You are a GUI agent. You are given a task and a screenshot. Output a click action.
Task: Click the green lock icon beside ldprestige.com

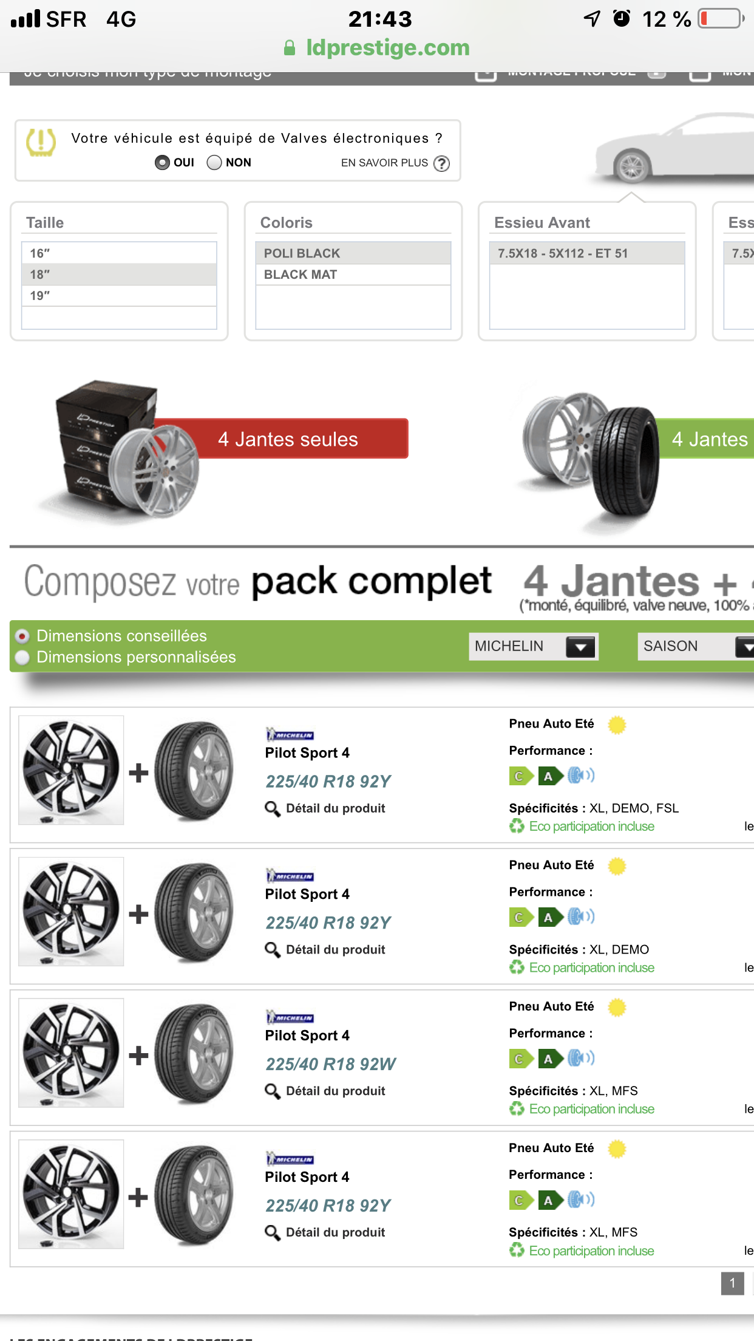coord(290,48)
